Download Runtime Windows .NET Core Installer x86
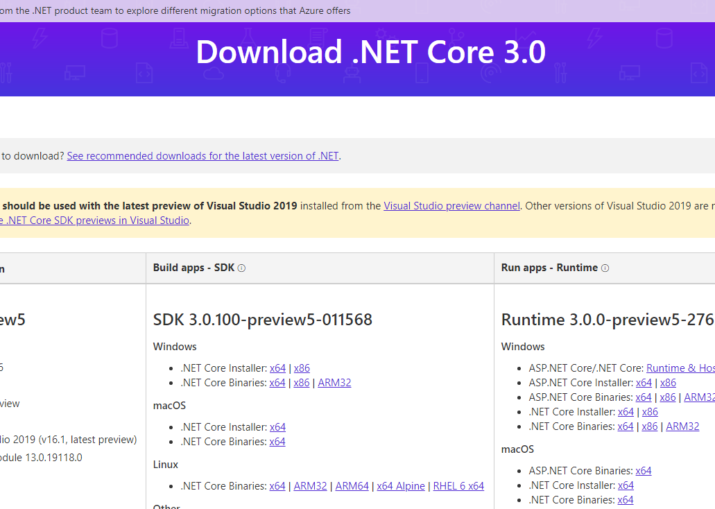This screenshot has width=715, height=509. [650, 412]
